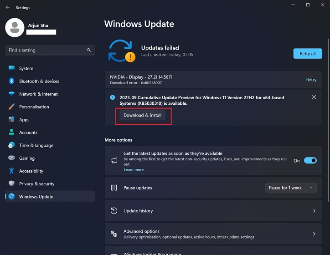The width and height of the screenshot is (330, 255).
Task: Go back with the Settings back arrow
Action: pos(8,8)
